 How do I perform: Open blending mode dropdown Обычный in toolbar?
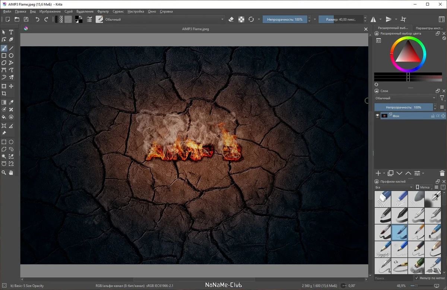pyautogui.click(x=164, y=19)
